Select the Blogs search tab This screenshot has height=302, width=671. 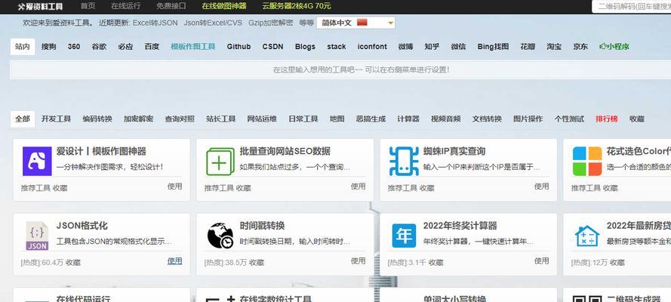click(x=305, y=47)
